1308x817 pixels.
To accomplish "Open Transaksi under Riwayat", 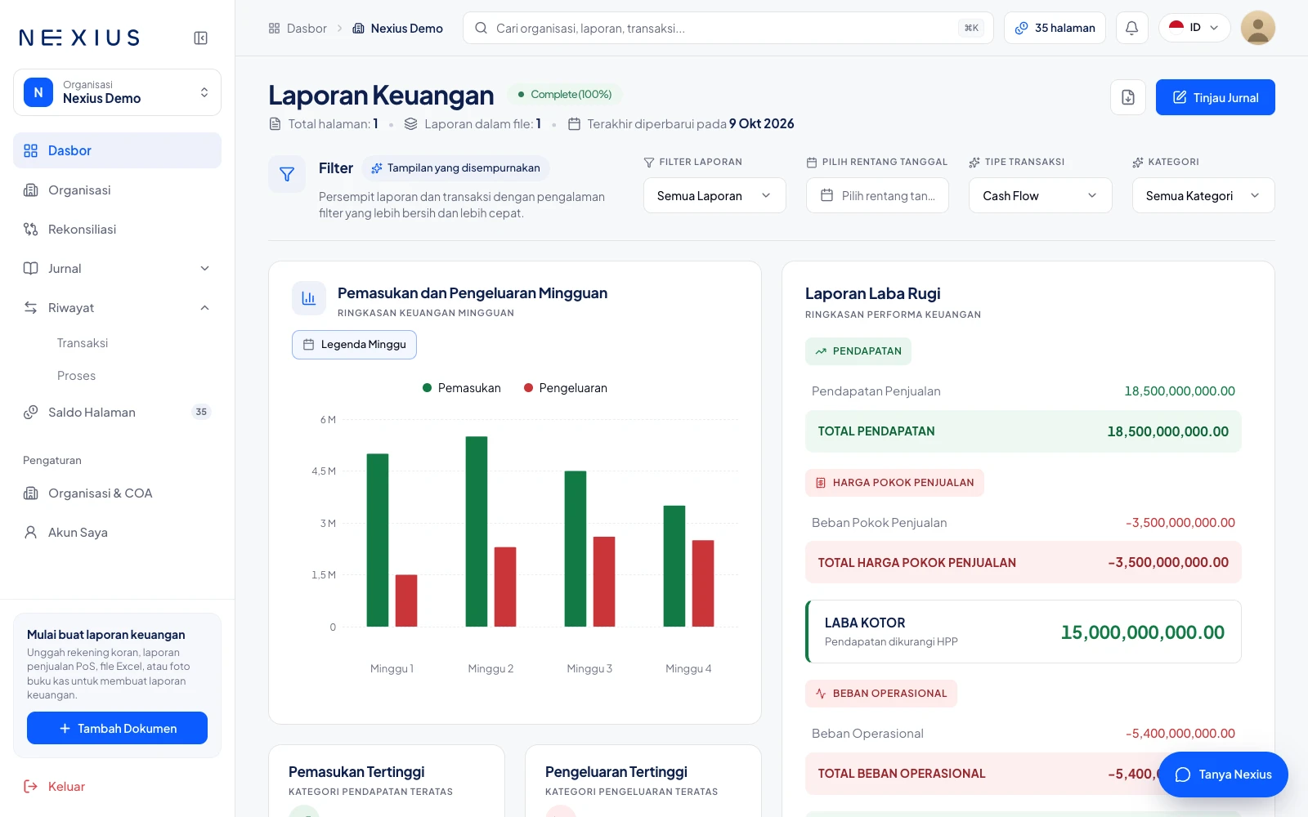I will (x=83, y=343).
